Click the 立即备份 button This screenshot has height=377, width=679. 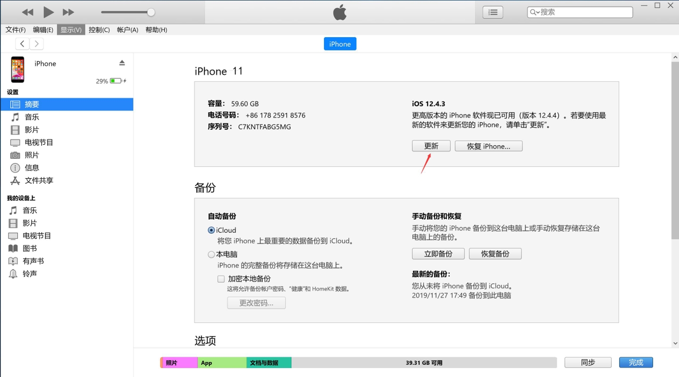click(x=438, y=254)
